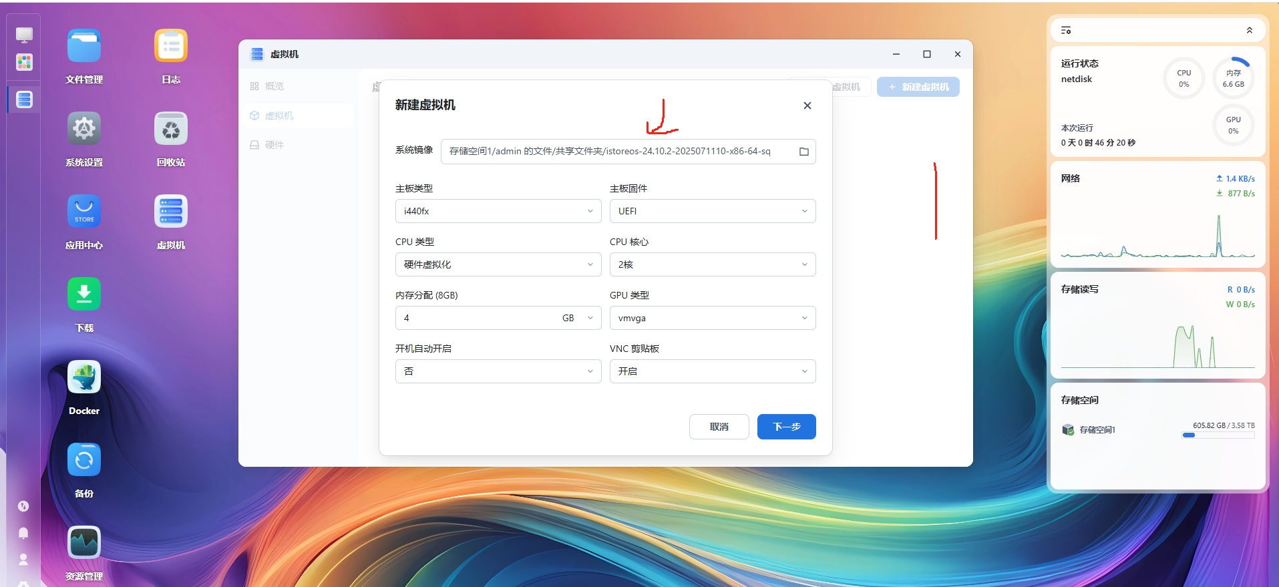Open the 应用中心 store icon
The image size is (1279, 587).
84,212
